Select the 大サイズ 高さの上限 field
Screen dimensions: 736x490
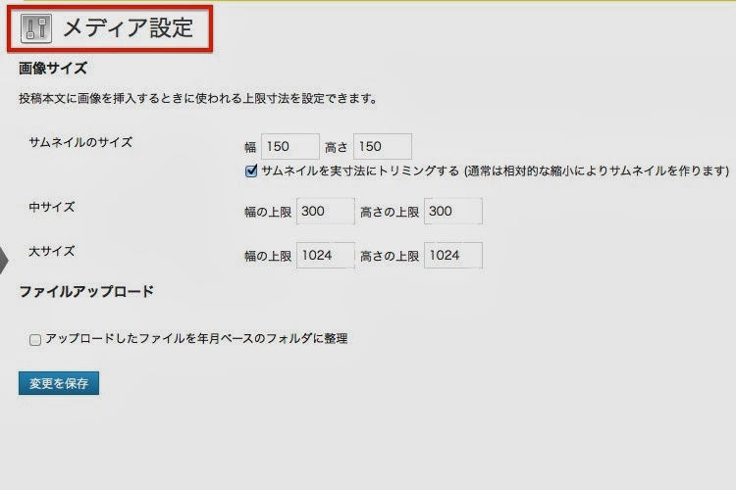(x=453, y=255)
